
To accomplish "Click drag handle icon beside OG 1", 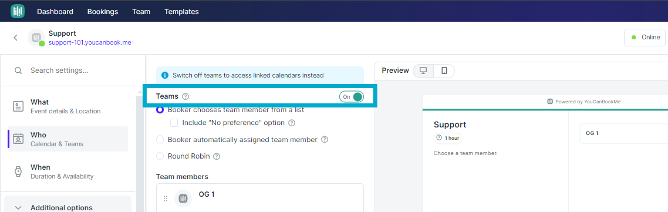I will pyautogui.click(x=166, y=198).
